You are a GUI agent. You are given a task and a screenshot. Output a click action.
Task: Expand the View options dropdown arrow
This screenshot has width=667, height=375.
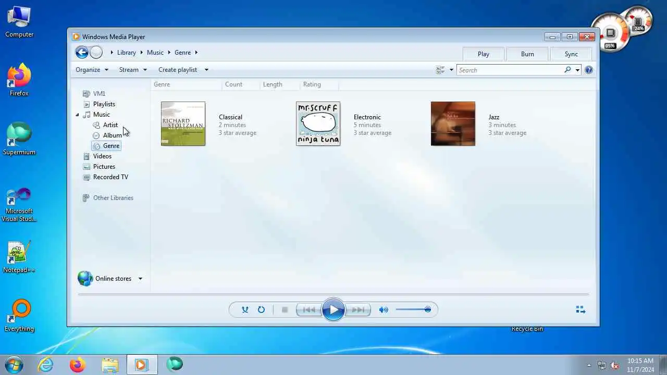(451, 70)
